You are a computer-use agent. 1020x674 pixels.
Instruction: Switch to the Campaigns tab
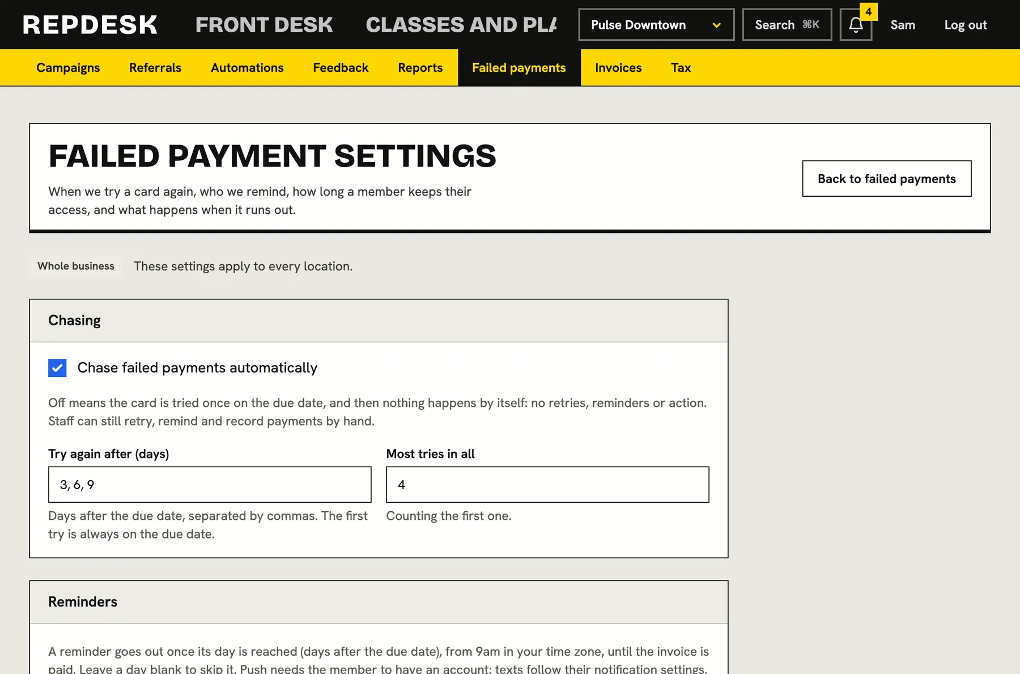point(68,67)
